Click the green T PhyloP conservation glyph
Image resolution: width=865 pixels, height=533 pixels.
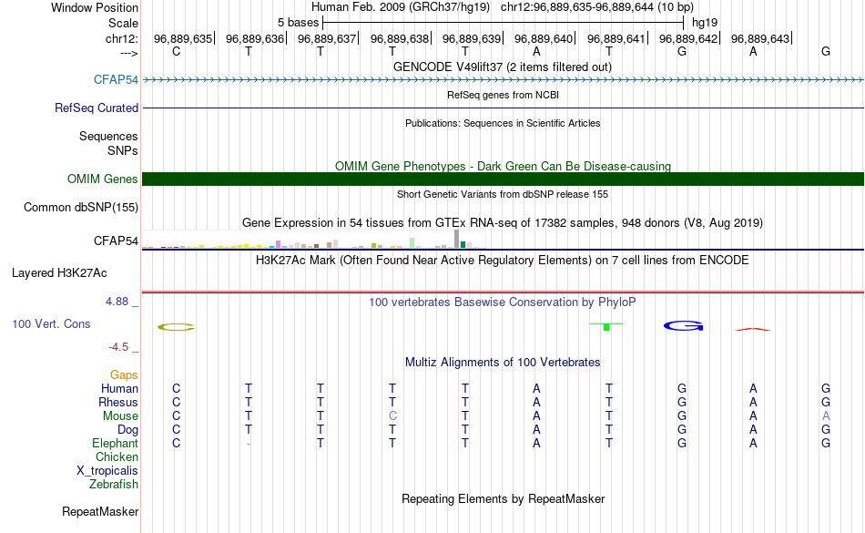[606, 327]
